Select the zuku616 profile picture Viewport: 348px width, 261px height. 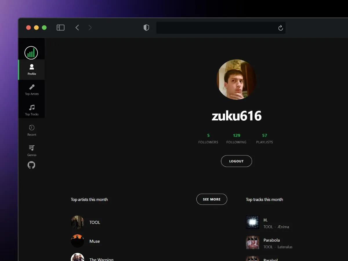click(236, 79)
